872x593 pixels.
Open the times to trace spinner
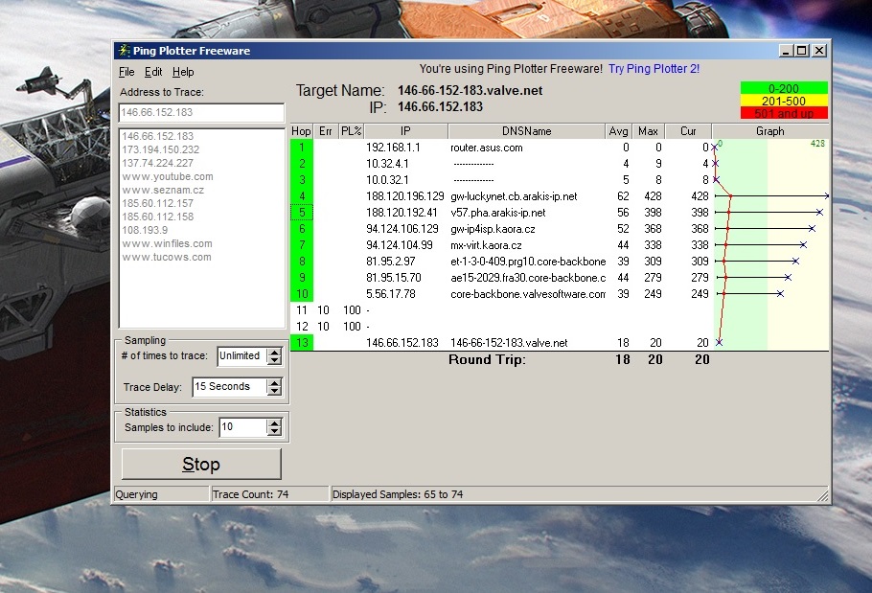pyautogui.click(x=274, y=356)
